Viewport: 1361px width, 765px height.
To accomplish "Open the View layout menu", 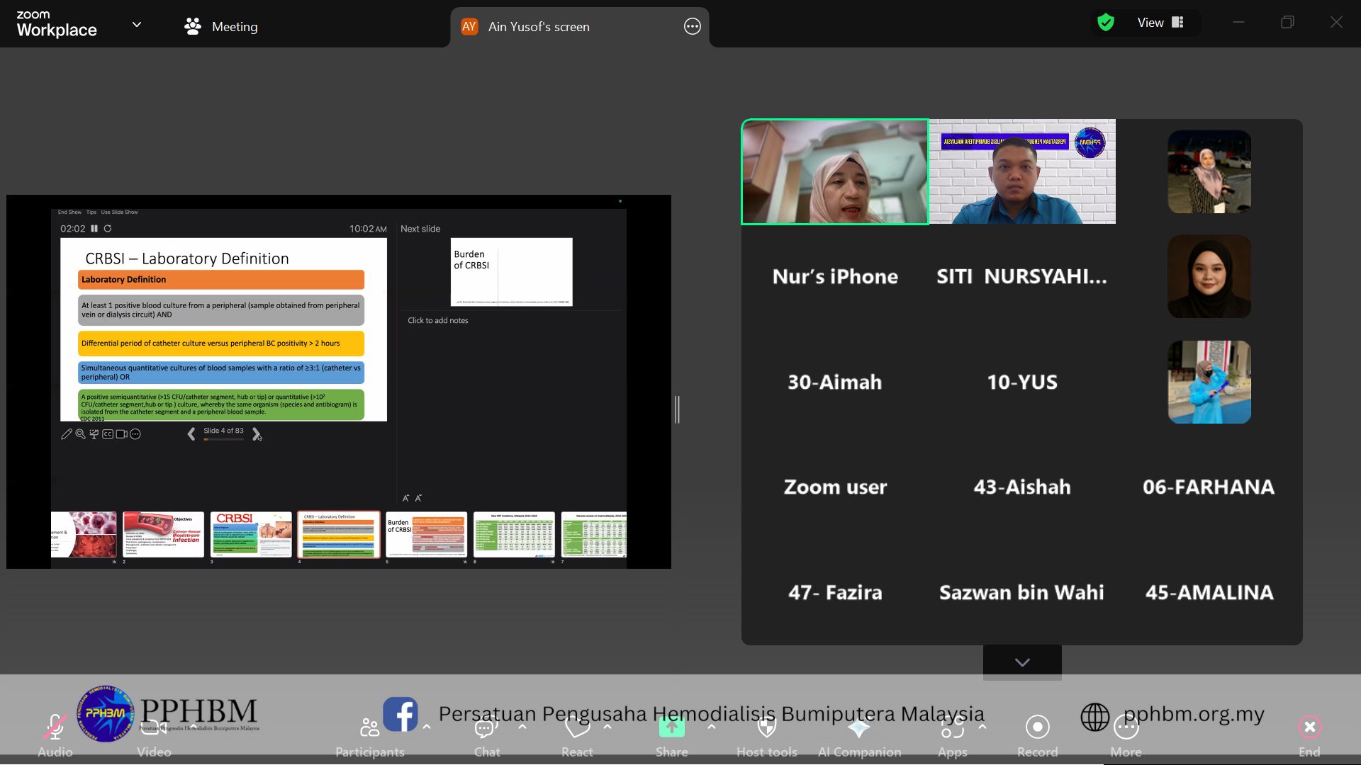I will point(1160,23).
